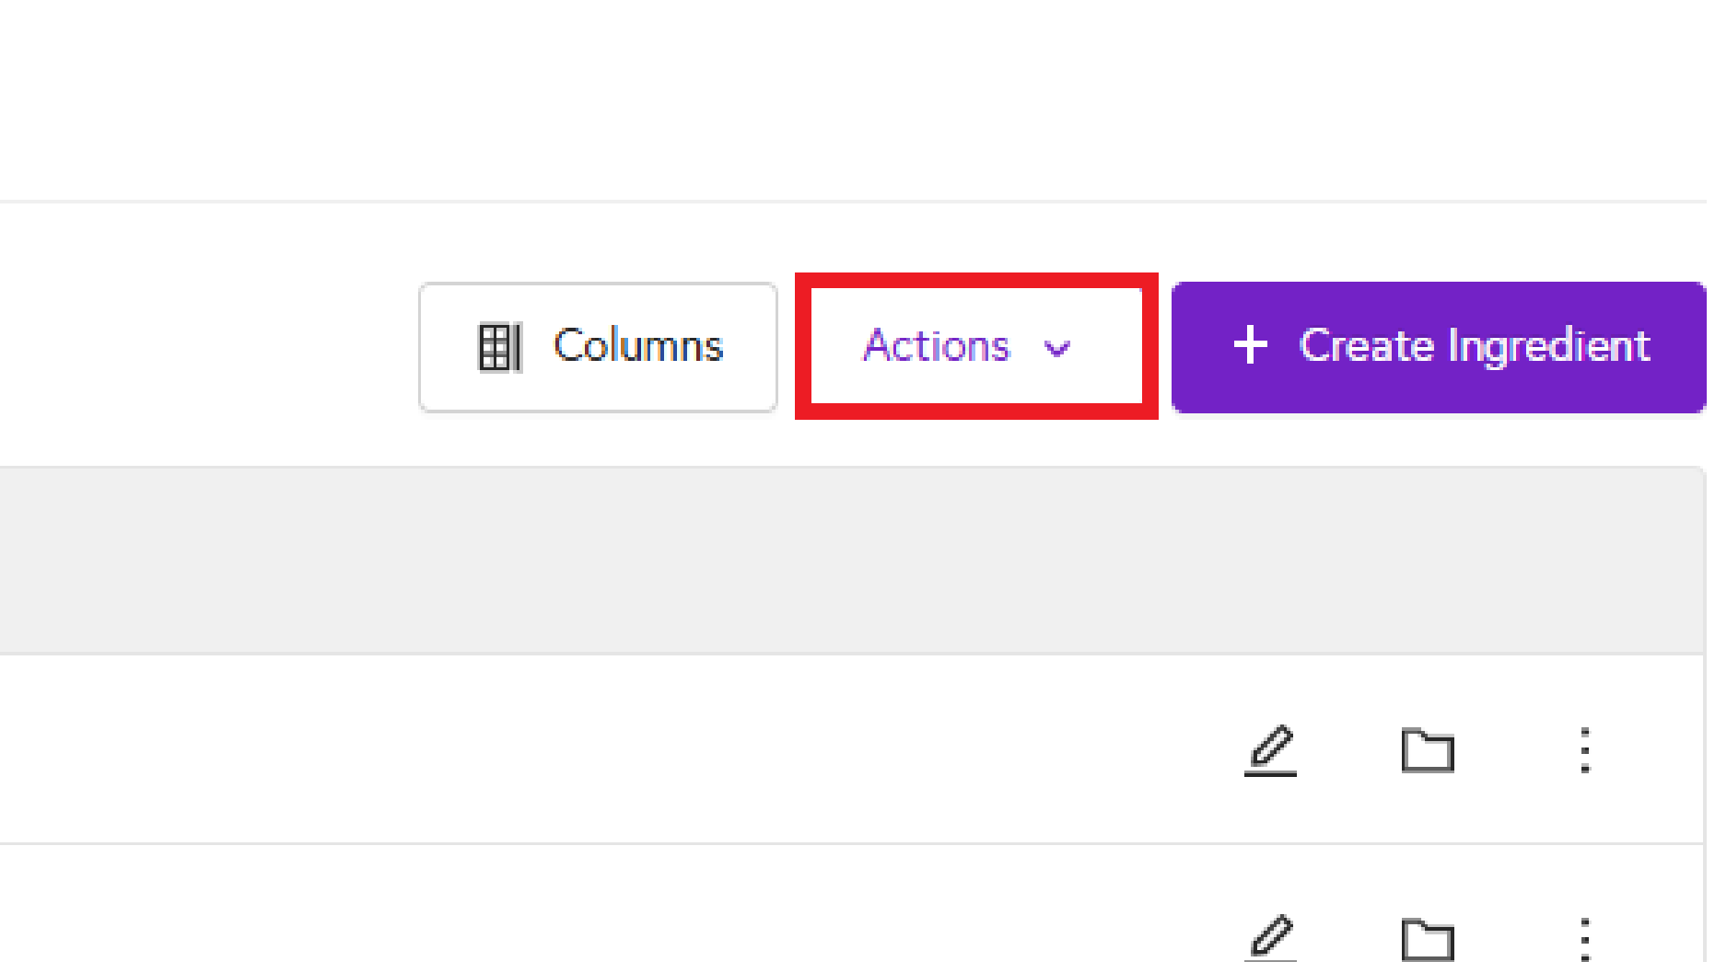Click the edit pencil in second row

tap(1271, 937)
